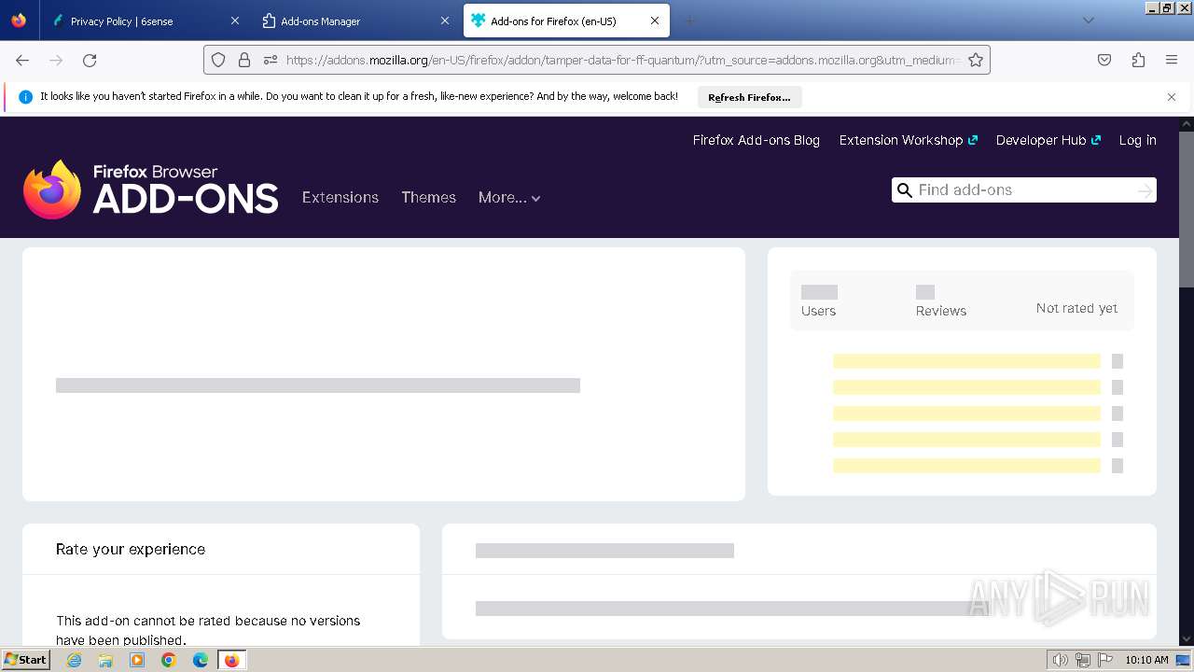Click the Not rated yet text
The image size is (1194, 672).
[x=1076, y=308]
